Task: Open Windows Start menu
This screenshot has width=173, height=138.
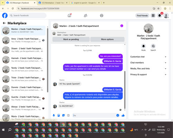Action: (3, 130)
